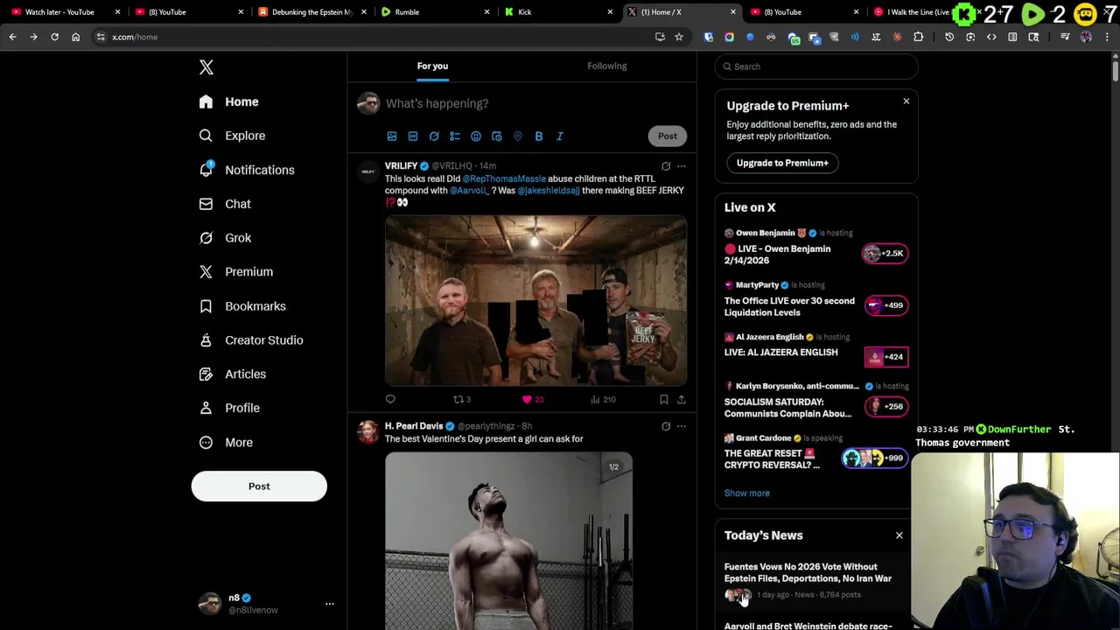Click the grey Post button in the composer
1120x630 pixels.
click(668, 136)
